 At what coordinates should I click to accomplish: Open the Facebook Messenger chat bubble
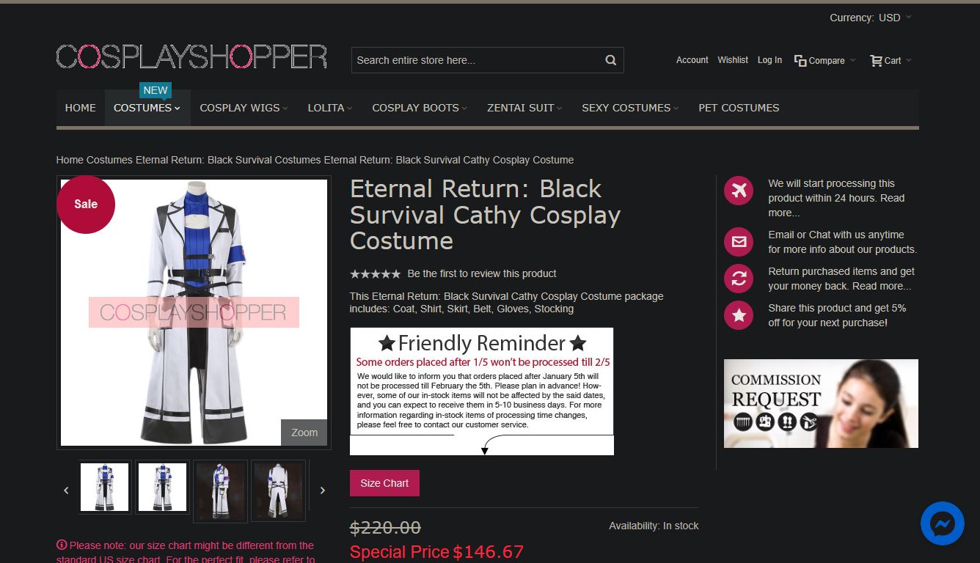coord(943,523)
